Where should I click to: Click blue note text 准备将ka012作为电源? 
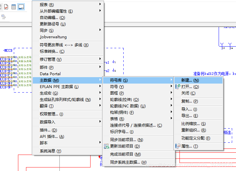pos(211,74)
